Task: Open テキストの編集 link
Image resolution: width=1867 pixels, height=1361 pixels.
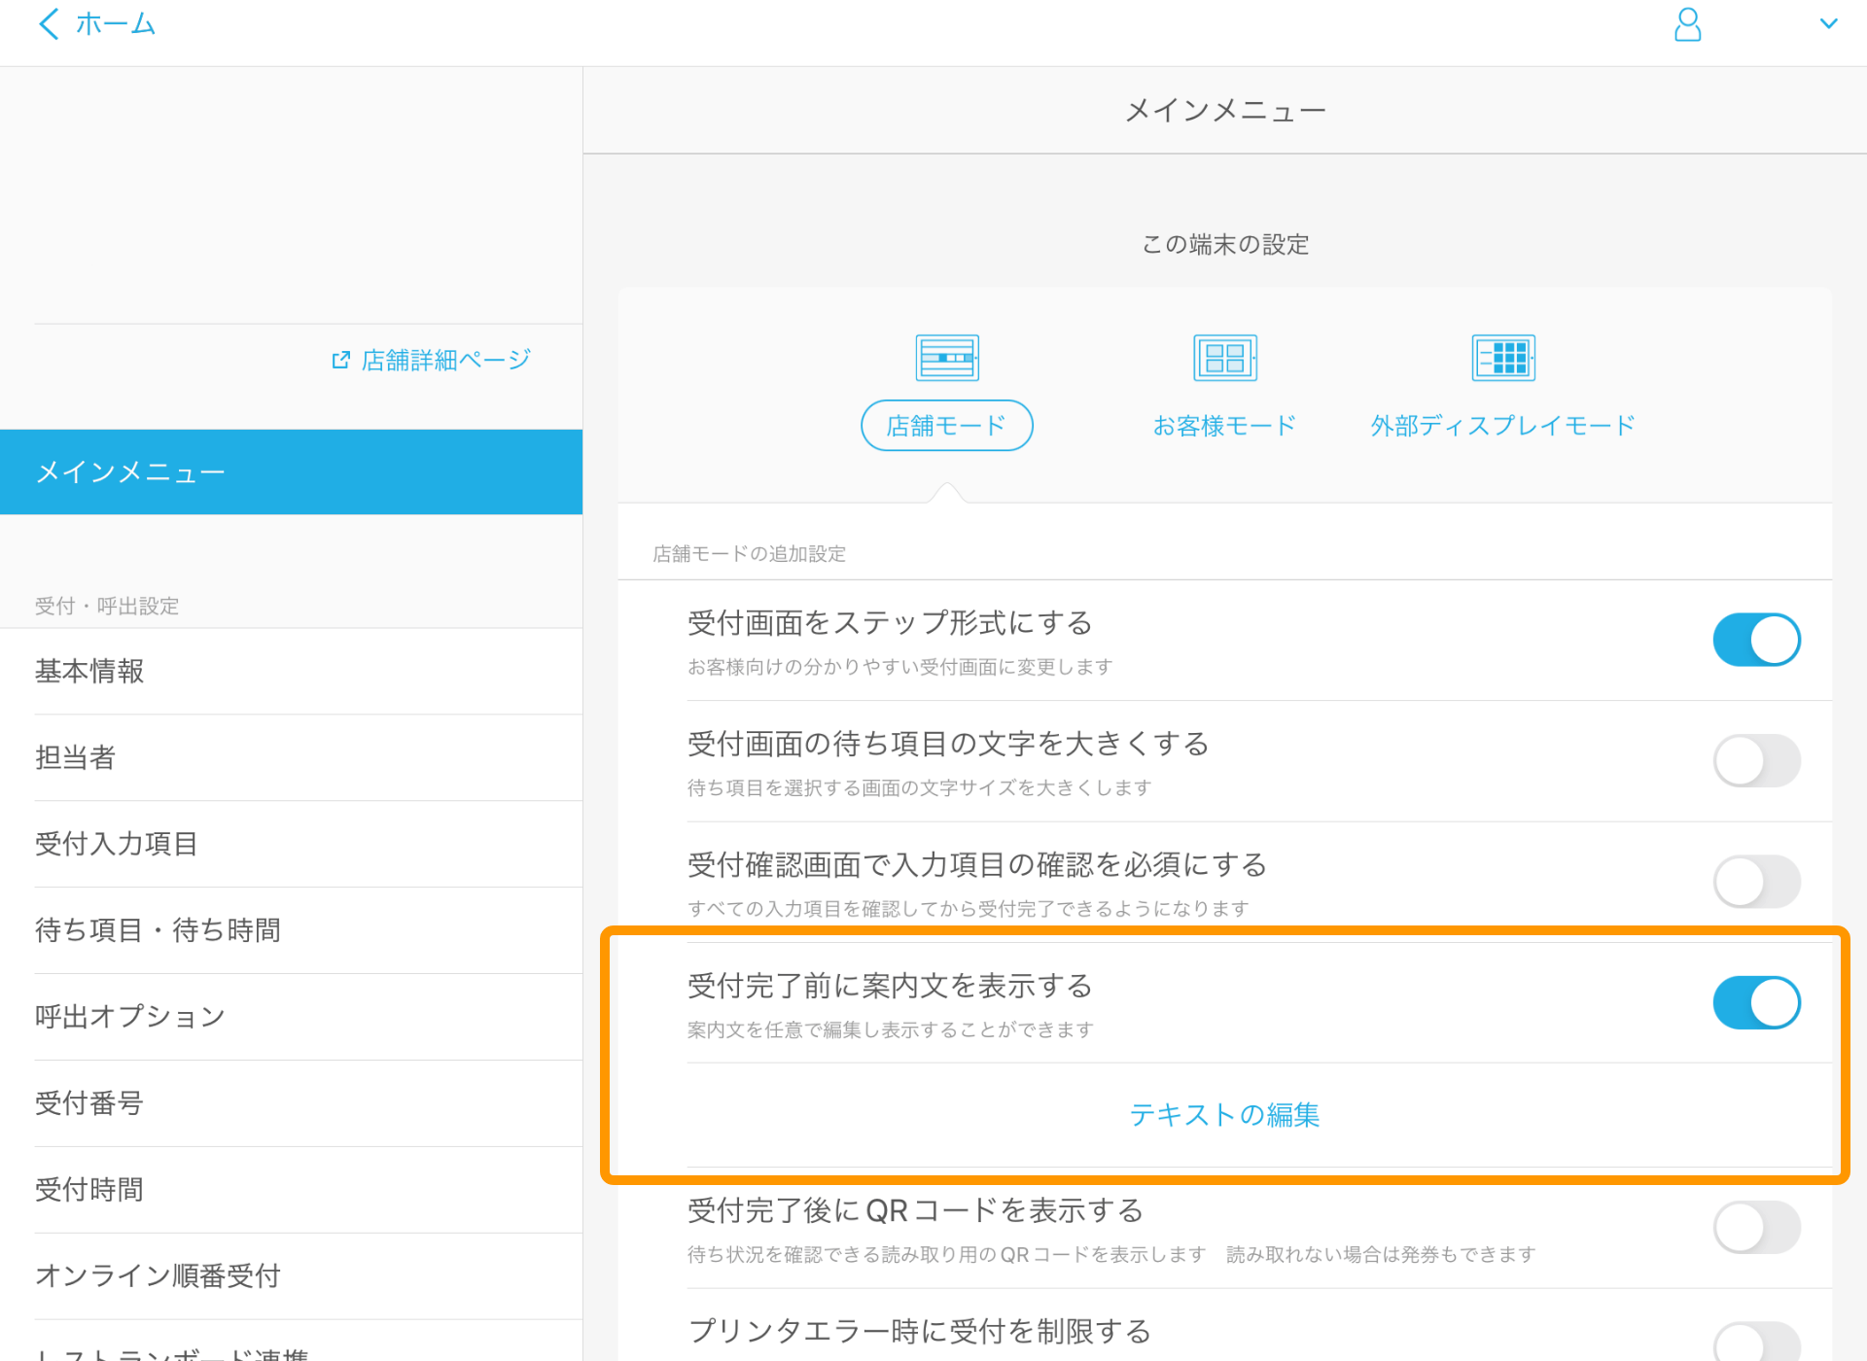Action: (1224, 1115)
